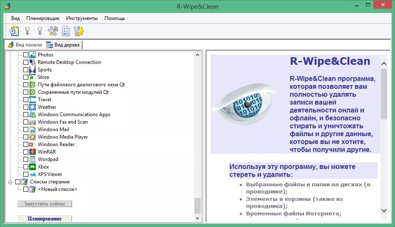Image resolution: width=395 pixels, height=227 pixels.
Task: Tick the Сохраненные пути модулей Qt checkbox
Action: pyautogui.click(x=26, y=92)
